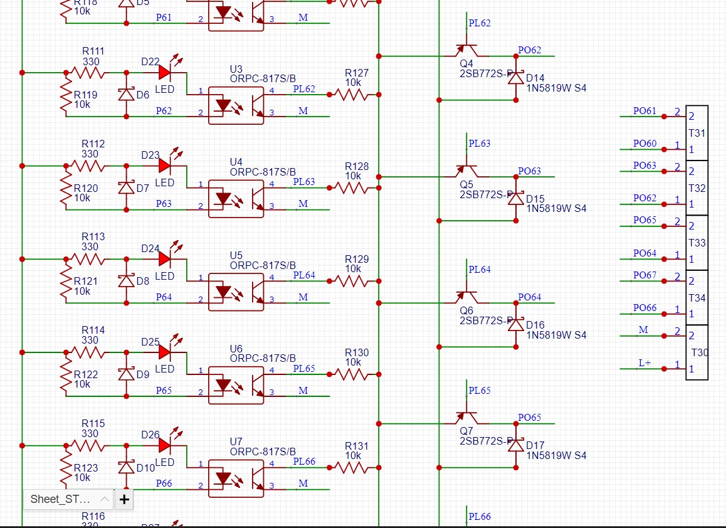Image resolution: width=726 pixels, height=528 pixels.
Task: Add a new sheet with plus button
Action: (x=124, y=499)
